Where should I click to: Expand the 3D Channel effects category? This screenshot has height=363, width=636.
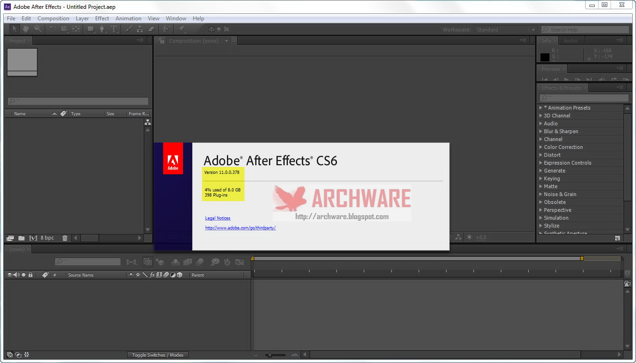coord(541,116)
